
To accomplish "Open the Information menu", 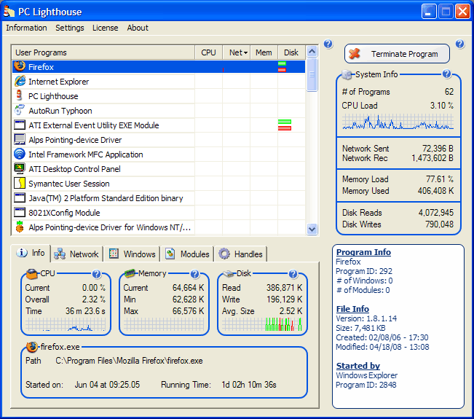I will point(26,28).
